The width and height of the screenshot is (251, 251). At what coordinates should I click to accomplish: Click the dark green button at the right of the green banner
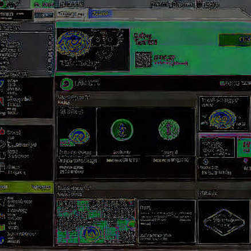point(235,40)
